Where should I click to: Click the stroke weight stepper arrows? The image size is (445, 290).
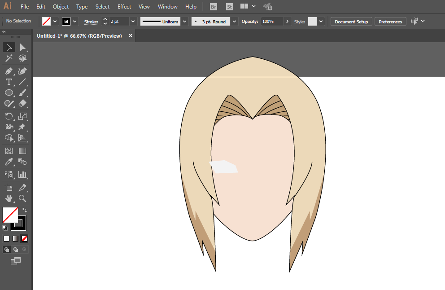tap(105, 21)
